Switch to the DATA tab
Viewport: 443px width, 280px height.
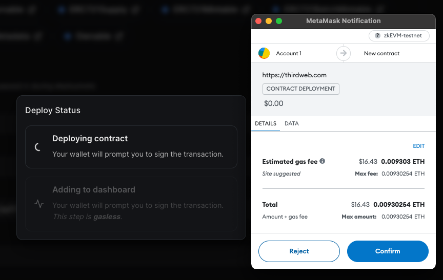pyautogui.click(x=292, y=123)
